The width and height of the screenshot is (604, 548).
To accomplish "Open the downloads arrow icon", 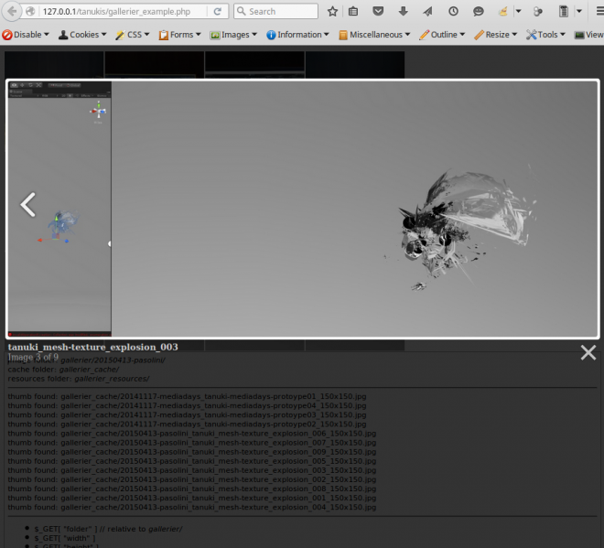I will 404,12.
